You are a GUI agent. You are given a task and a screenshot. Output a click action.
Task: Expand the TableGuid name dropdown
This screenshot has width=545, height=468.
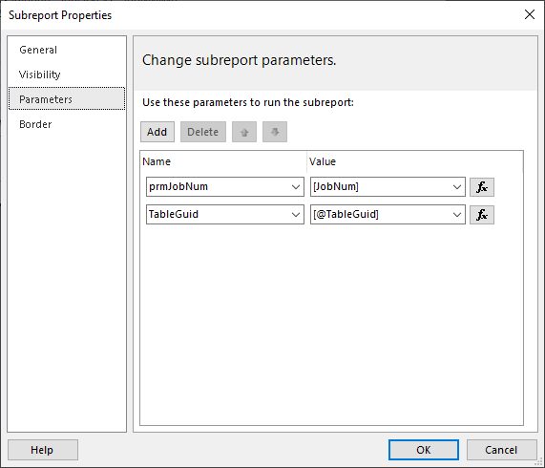pyautogui.click(x=296, y=215)
